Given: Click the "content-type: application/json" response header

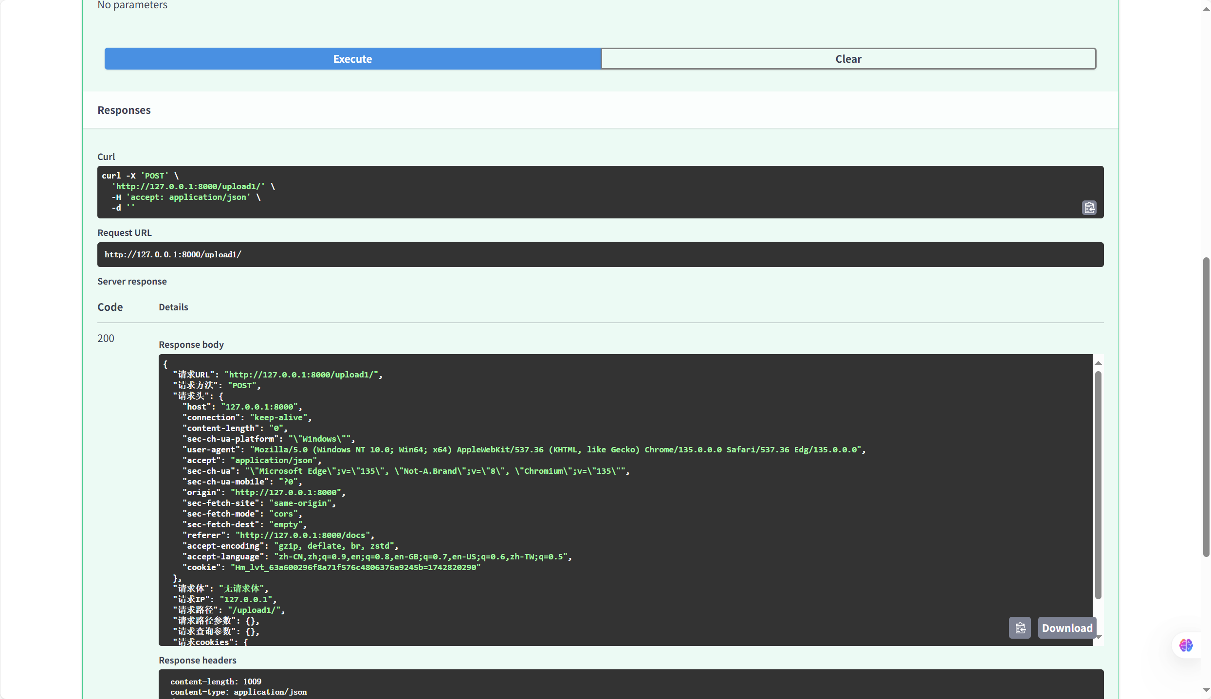Looking at the screenshot, I should pyautogui.click(x=239, y=692).
